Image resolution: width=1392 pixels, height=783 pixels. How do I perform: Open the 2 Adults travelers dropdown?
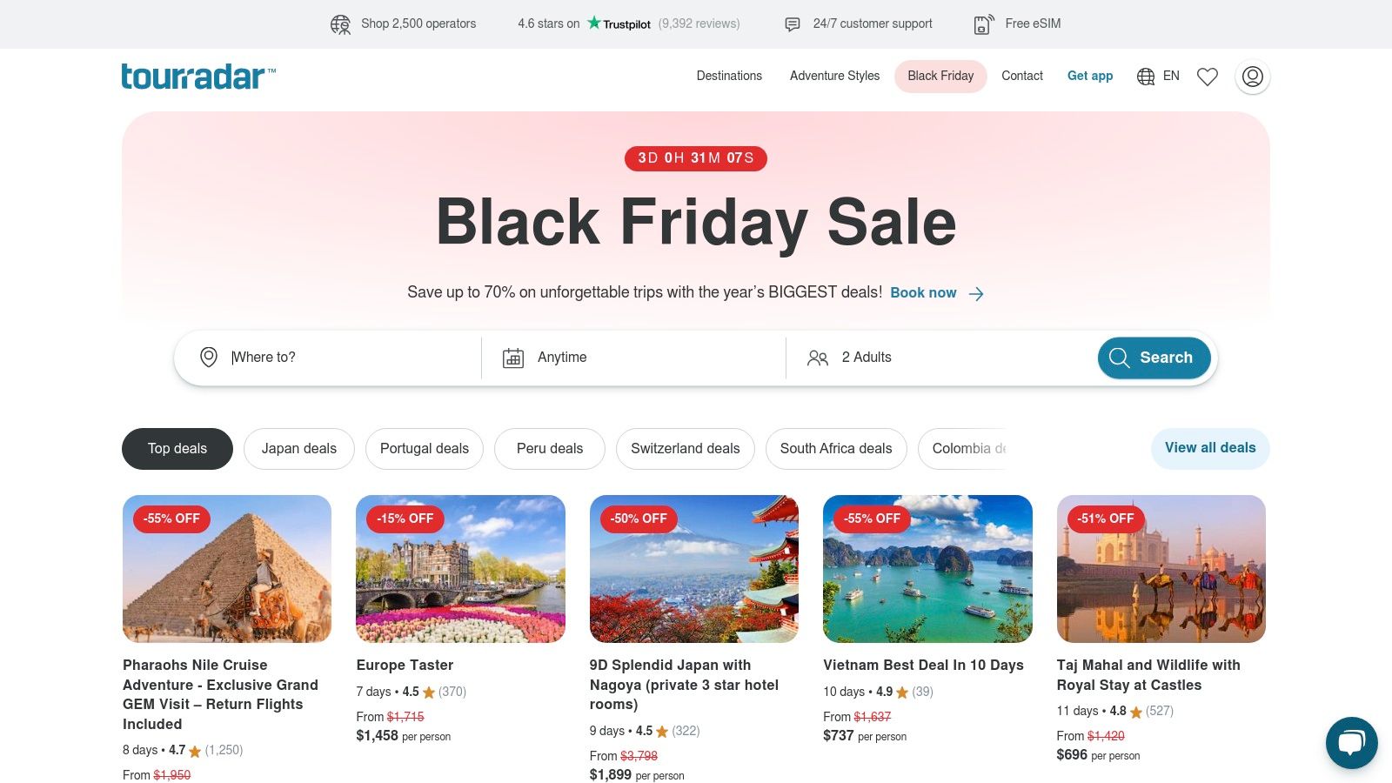[940, 358]
